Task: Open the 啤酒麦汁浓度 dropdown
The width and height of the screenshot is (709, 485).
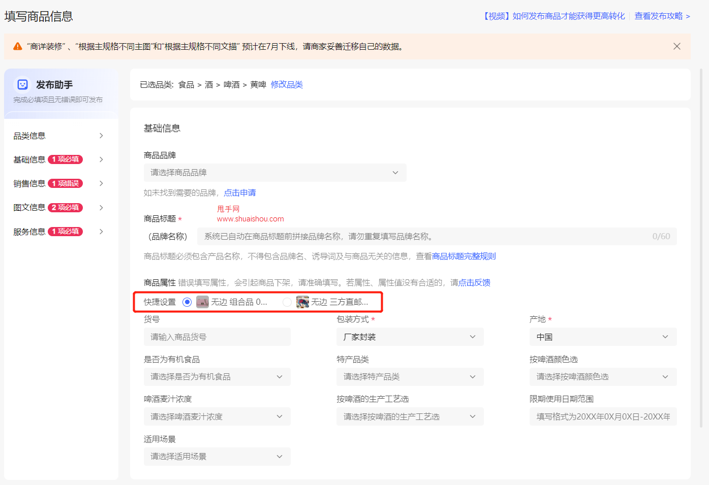Action: click(217, 416)
